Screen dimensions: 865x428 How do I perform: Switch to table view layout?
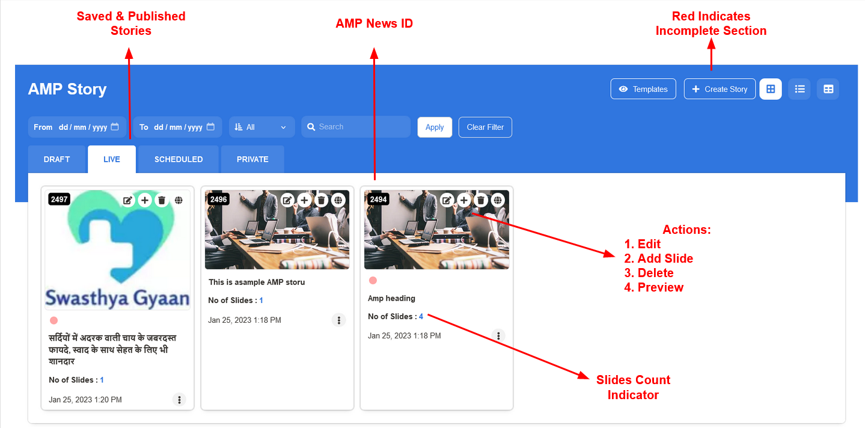[x=828, y=89]
